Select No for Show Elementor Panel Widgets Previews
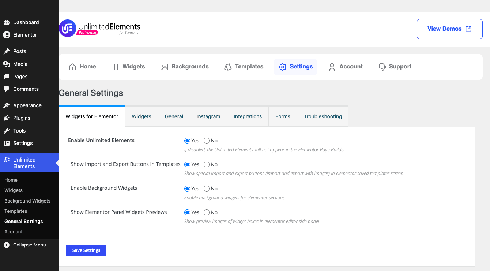This screenshot has width=490, height=271. pyautogui.click(x=207, y=212)
